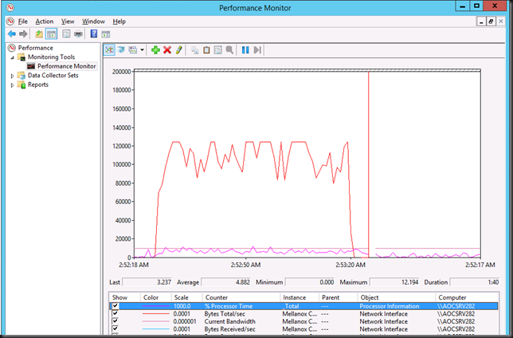Sort by the Object column header
Image resolution: width=513 pixels, height=338 pixels.
(397, 297)
